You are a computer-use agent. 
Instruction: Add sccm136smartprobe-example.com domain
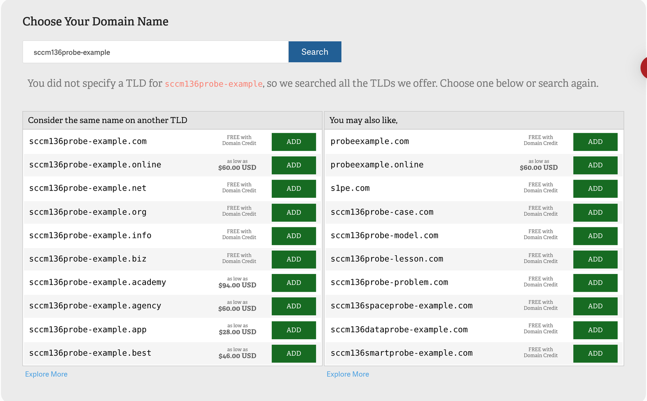[595, 354]
